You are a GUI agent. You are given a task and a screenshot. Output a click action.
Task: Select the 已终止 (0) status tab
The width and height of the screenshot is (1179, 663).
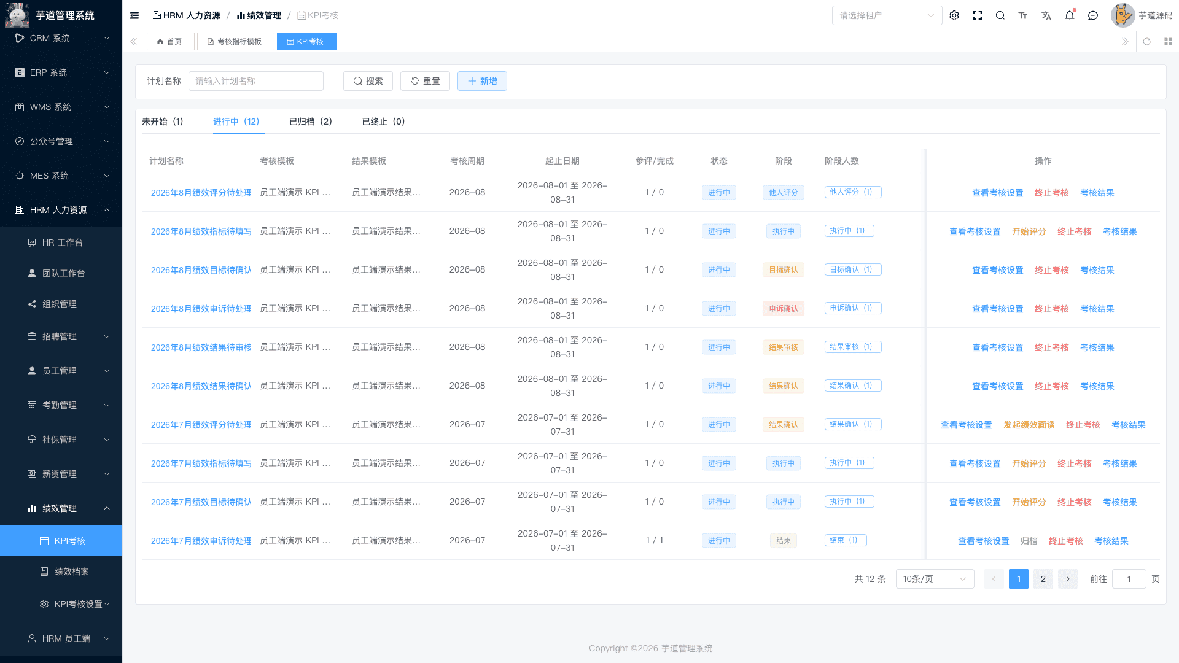[383, 122]
